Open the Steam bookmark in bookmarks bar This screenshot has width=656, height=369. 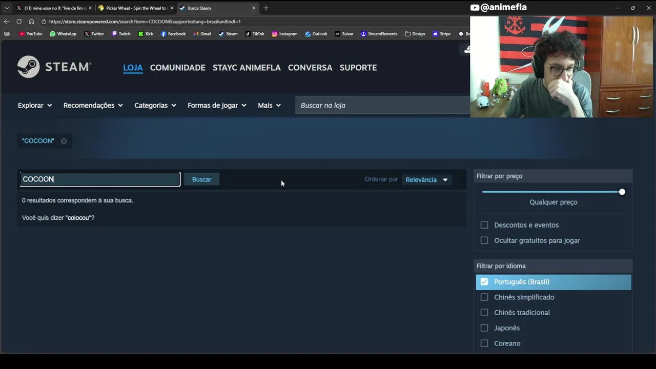[x=228, y=34]
